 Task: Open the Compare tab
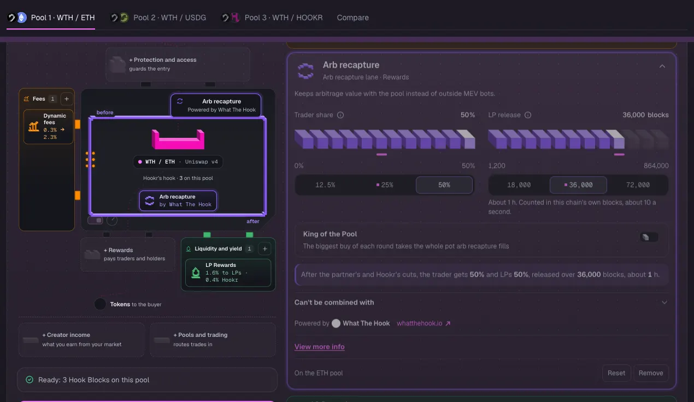pyautogui.click(x=353, y=18)
